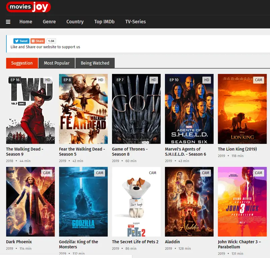Click EP 8 badge on Fear Walking Dead
This screenshot has width=270, height=258.
click(67, 80)
